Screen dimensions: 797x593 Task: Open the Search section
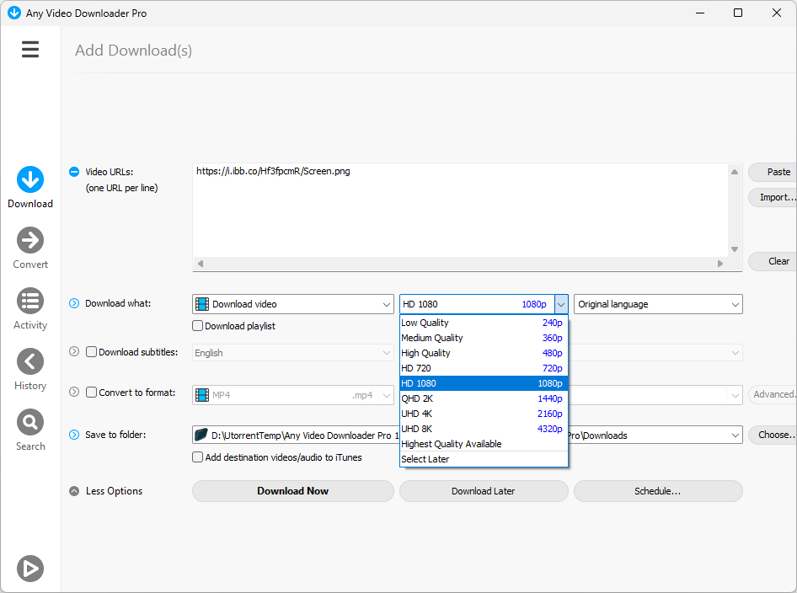point(30,430)
